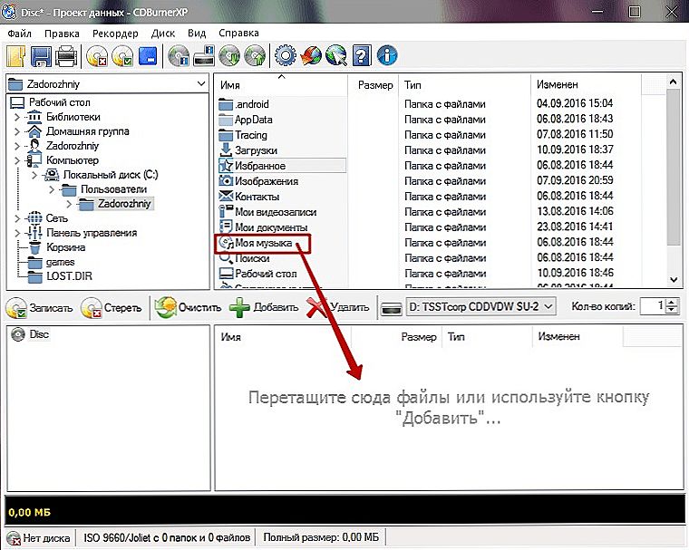Click the Кол-во копий number field

click(653, 306)
